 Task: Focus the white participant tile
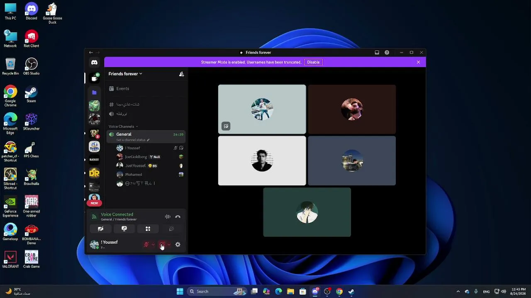coord(262,161)
